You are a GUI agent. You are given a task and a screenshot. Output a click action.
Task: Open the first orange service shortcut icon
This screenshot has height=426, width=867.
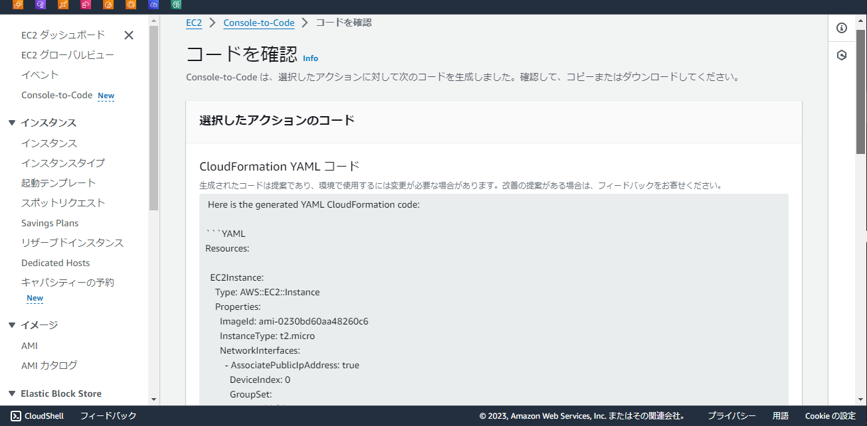pyautogui.click(x=18, y=5)
